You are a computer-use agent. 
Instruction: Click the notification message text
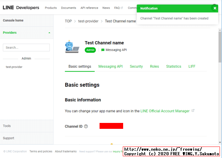[174, 18]
